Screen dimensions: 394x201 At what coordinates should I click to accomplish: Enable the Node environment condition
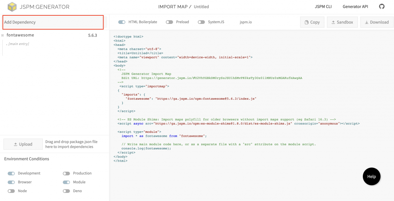point(11,191)
